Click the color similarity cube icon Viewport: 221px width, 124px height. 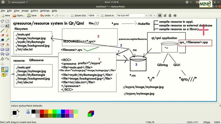(91, 114)
